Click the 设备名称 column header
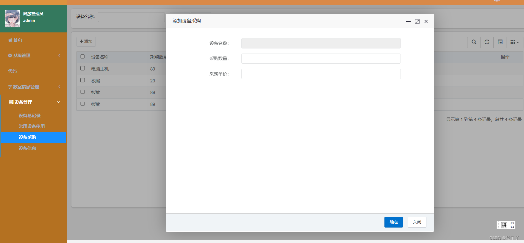 [x=100, y=57]
